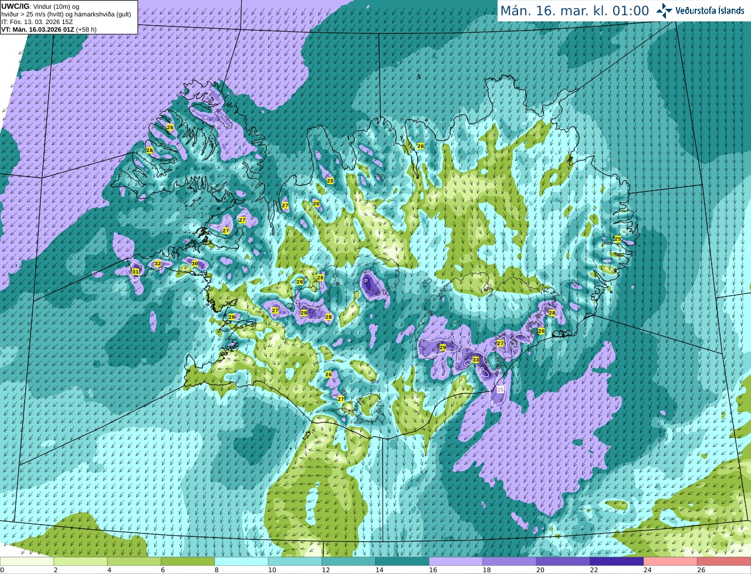
Task: Click the Veðurstofa Íslands name text
Action: pyautogui.click(x=709, y=11)
